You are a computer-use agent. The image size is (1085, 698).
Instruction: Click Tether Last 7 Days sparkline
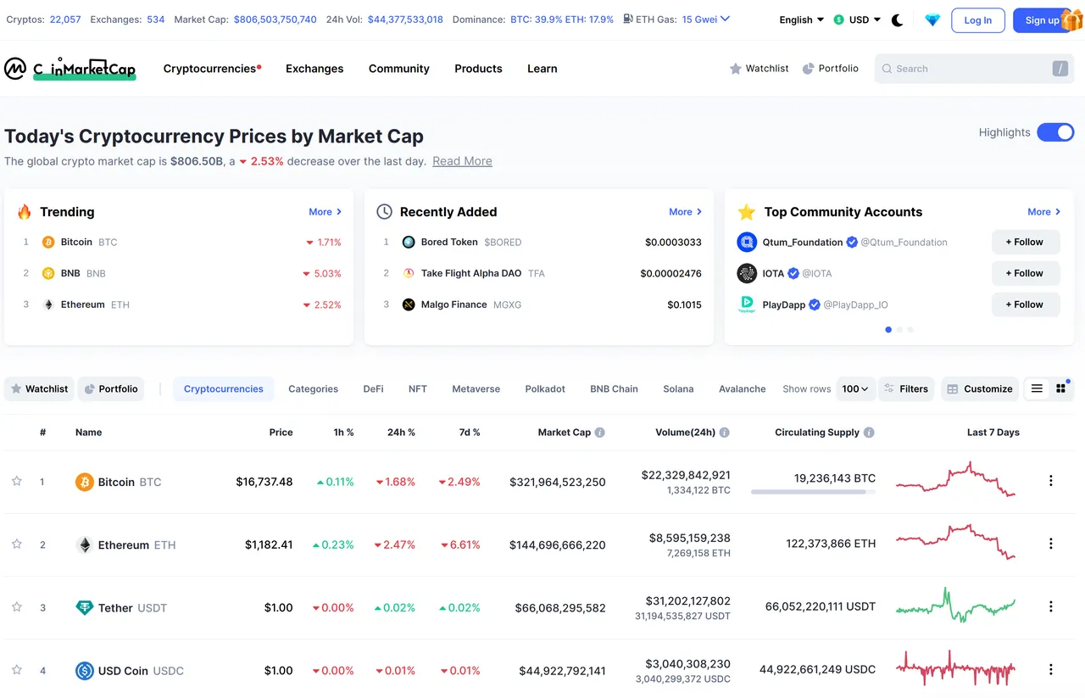955,606
